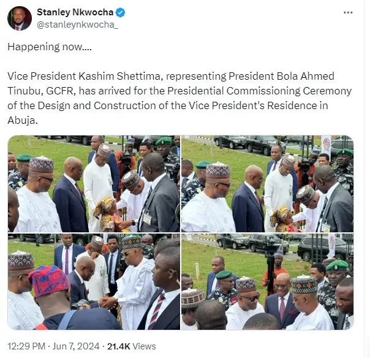
Task: Click the word "Abuja." ending the tweet
Action: pyautogui.click(x=23, y=120)
